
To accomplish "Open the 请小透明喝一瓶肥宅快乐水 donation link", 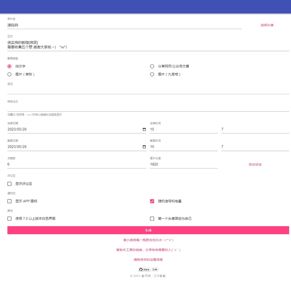I will click(145, 240).
